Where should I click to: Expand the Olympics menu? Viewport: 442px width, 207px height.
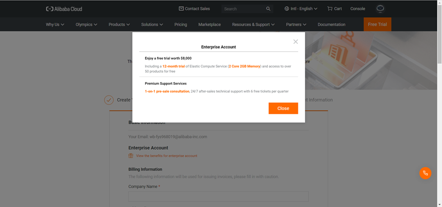pos(86,24)
